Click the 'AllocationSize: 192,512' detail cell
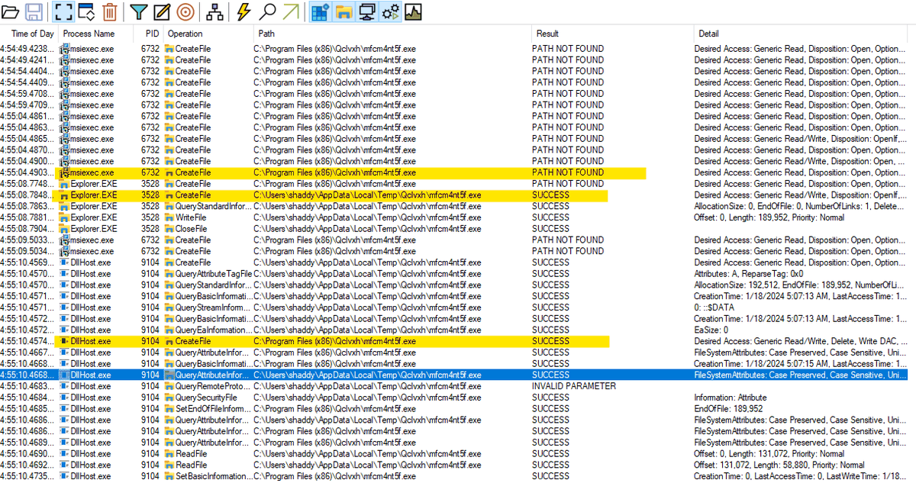Screen dimensions: 916x483 click(800, 285)
